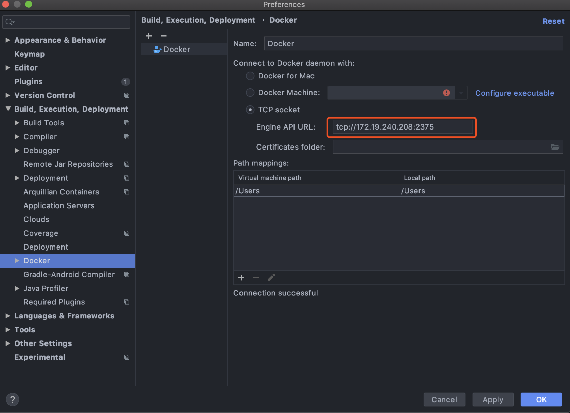Open the lower Deployment page below Coverage
This screenshot has height=413, width=570.
(x=46, y=247)
